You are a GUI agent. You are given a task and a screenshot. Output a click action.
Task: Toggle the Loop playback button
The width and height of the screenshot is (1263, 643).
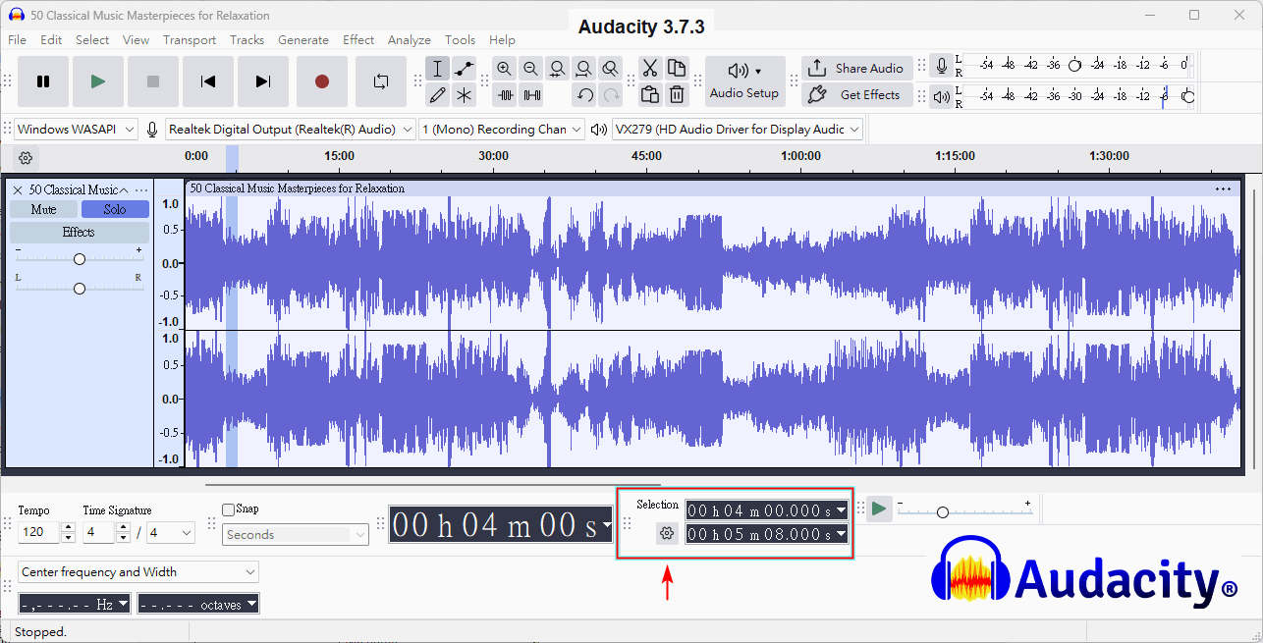(381, 81)
